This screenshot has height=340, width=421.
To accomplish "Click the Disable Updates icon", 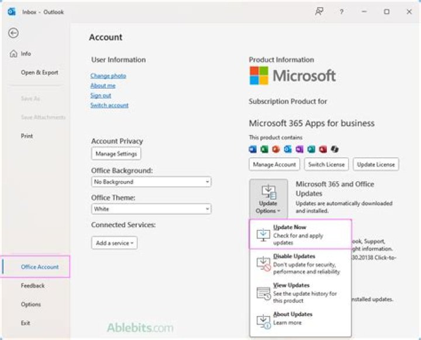I will pyautogui.click(x=263, y=264).
